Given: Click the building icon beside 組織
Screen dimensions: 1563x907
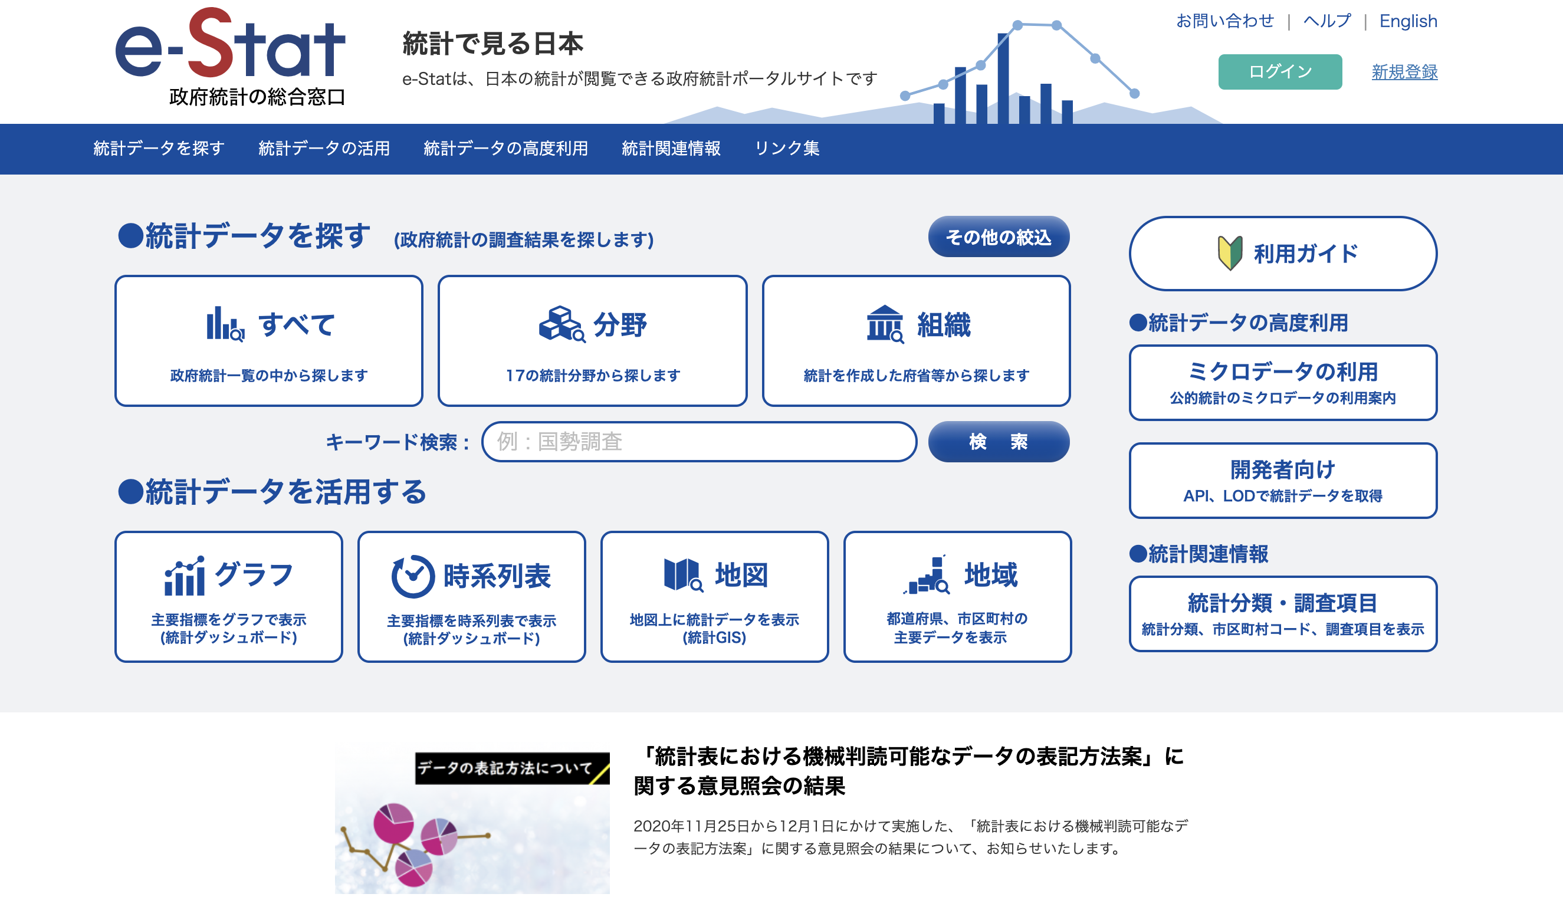Looking at the screenshot, I should pos(885,324).
